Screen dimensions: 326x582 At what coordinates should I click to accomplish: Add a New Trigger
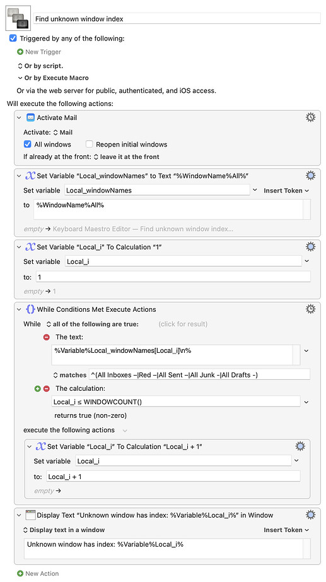click(39, 52)
